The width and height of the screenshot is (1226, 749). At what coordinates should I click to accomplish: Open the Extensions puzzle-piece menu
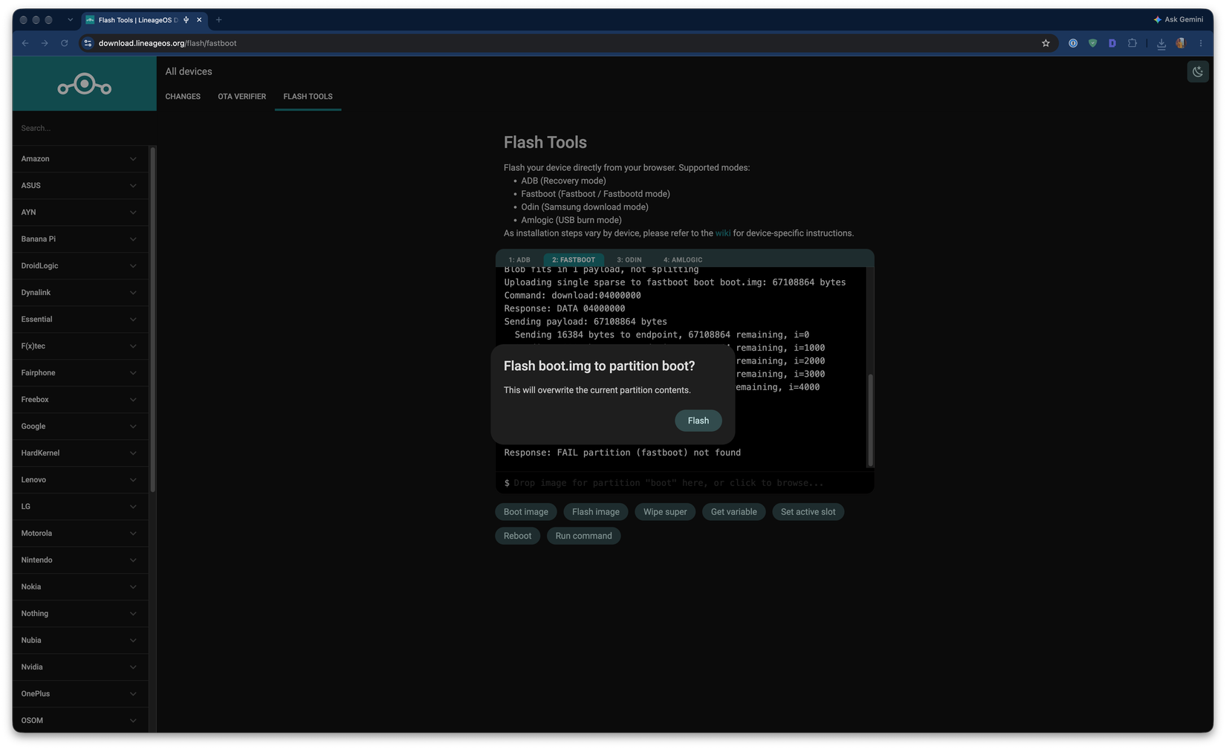click(1132, 43)
